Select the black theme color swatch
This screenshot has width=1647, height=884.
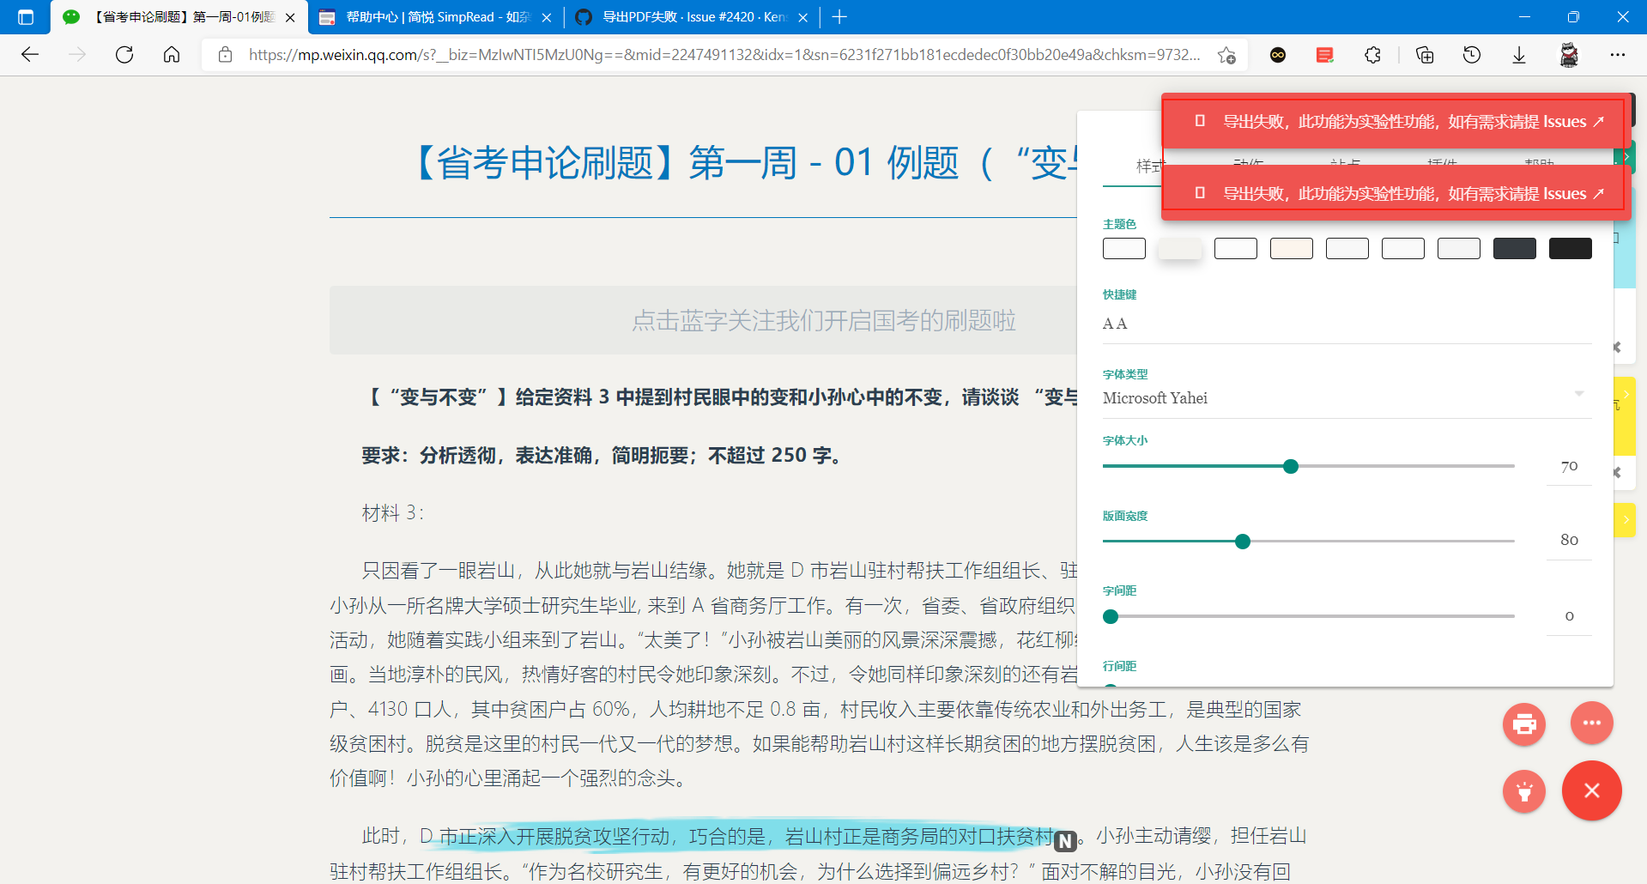pos(1571,248)
